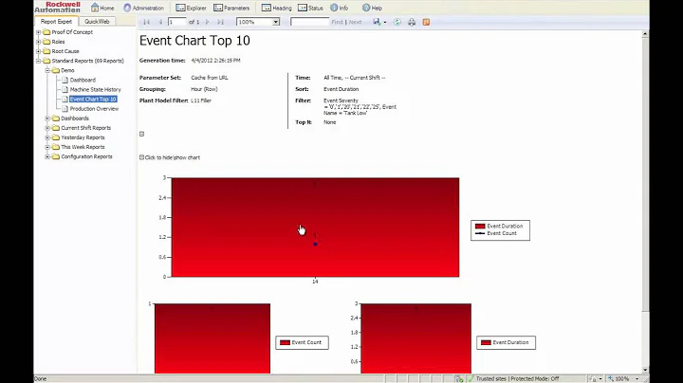The height and width of the screenshot is (383, 683).
Task: Collapse the Standard Reports folder
Action: click(38, 61)
